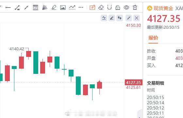Viewport: 183px width, 118px height.
Task: Toggle the drawing lock
Action: [118, 8]
